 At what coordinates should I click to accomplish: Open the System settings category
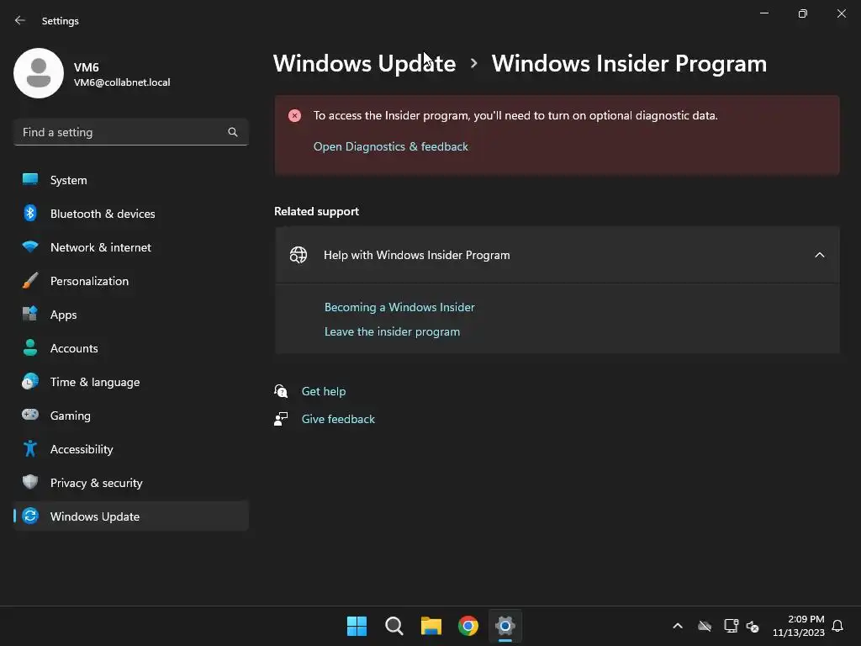(130, 180)
